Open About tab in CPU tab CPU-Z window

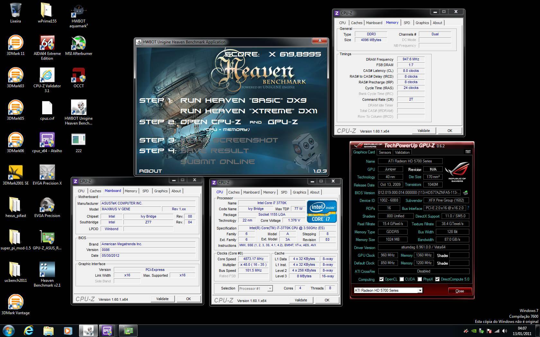(315, 192)
